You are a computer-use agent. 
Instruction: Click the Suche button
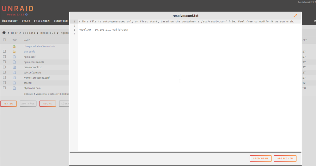(48, 104)
